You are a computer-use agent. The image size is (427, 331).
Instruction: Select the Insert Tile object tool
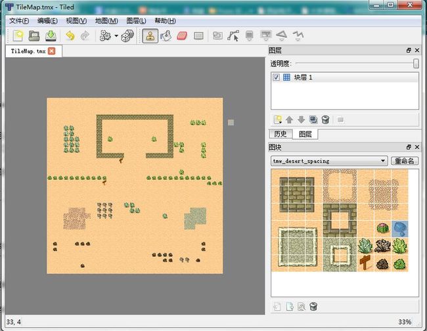[266, 35]
